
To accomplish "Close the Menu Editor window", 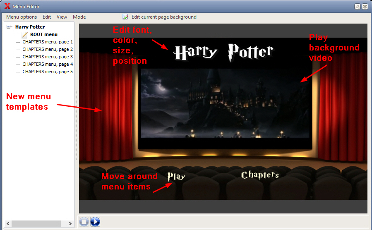I will (x=365, y=7).
